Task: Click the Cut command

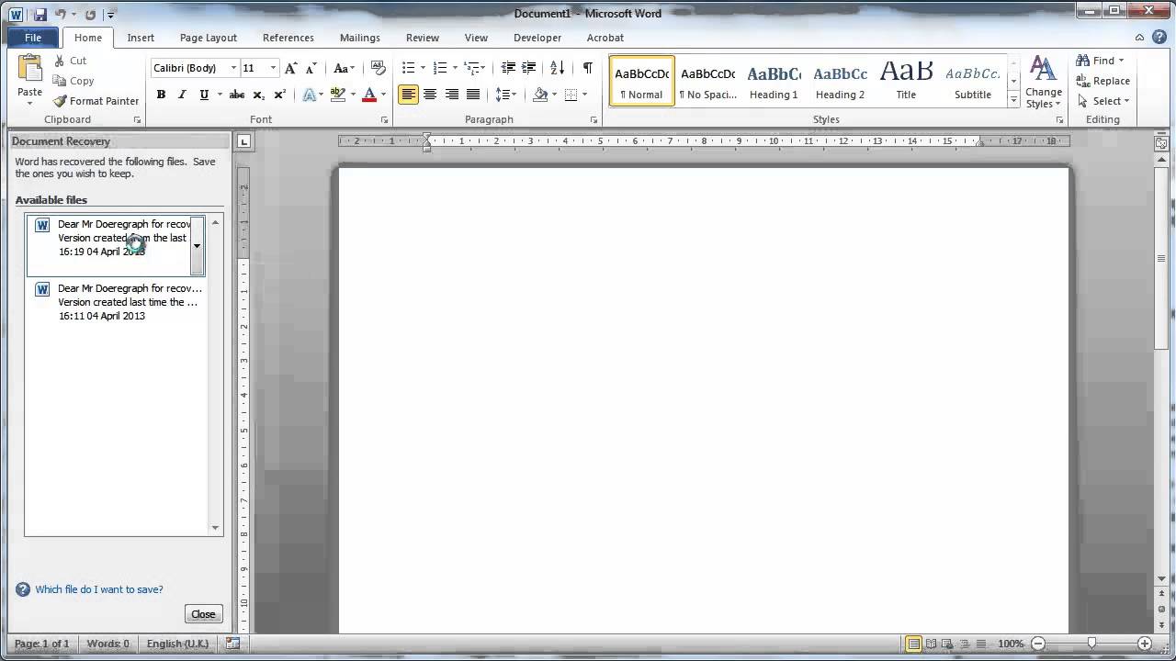Action: (x=70, y=61)
